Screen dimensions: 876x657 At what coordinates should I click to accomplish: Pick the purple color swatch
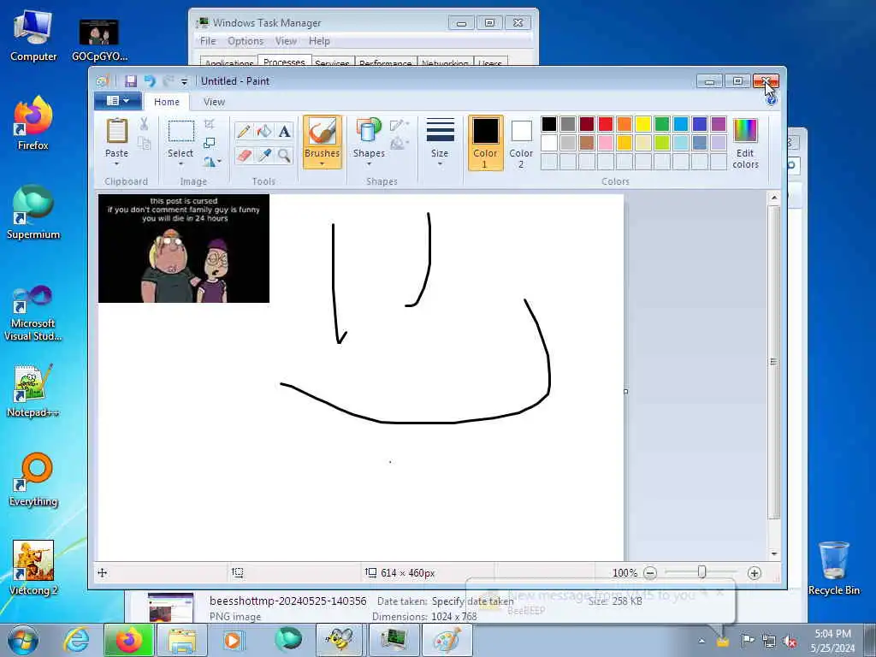719,124
